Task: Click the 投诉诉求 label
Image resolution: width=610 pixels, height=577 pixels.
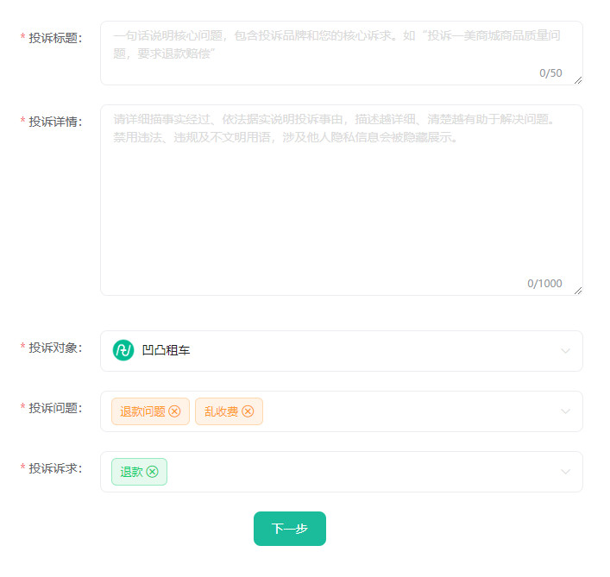Action: pos(55,468)
